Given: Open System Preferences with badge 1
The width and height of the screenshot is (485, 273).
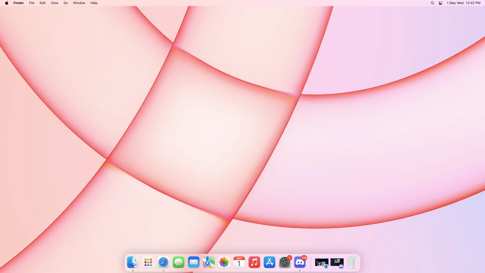Looking at the screenshot, I should 285,262.
